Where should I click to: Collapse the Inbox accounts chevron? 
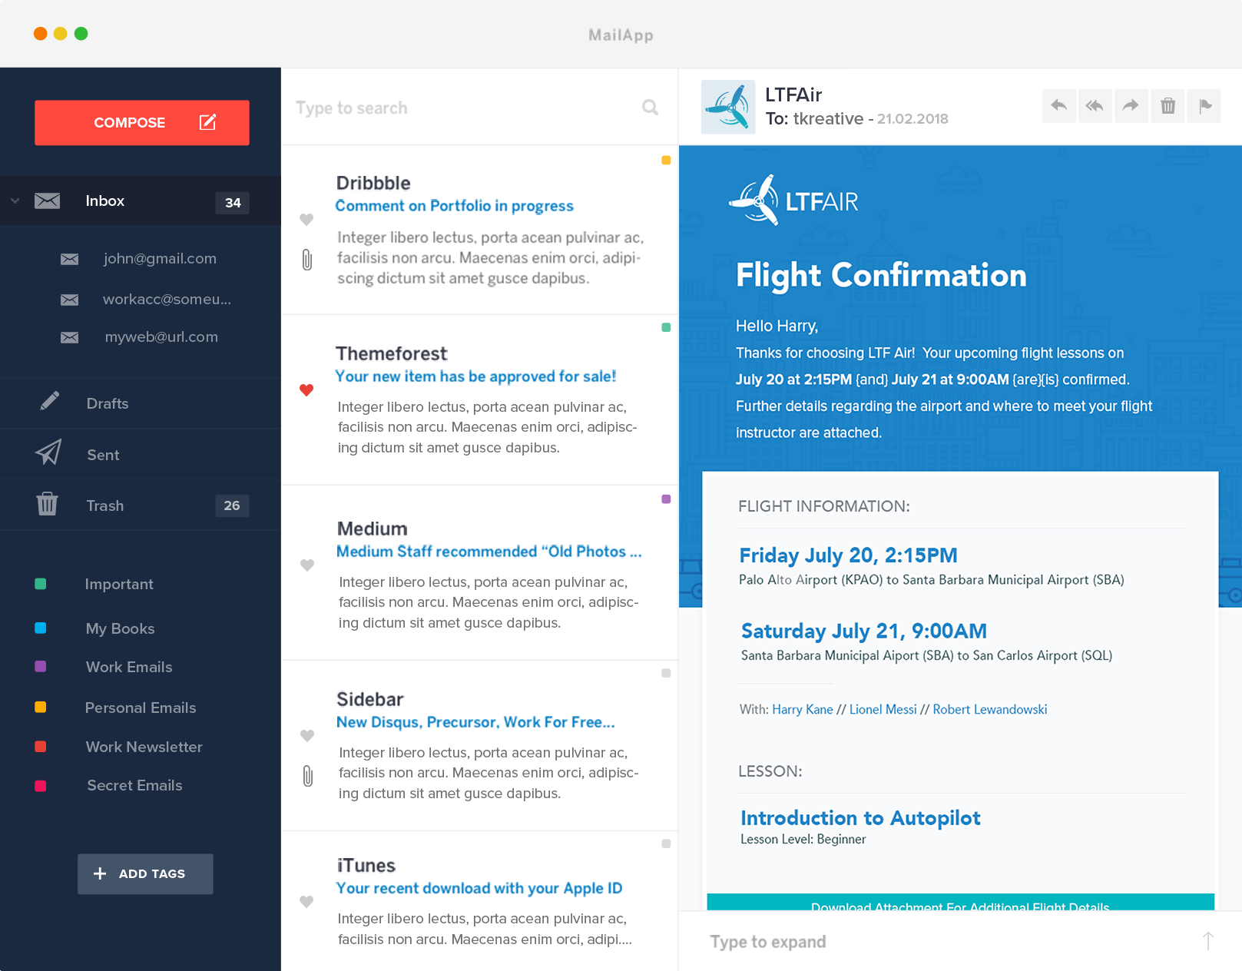15,201
